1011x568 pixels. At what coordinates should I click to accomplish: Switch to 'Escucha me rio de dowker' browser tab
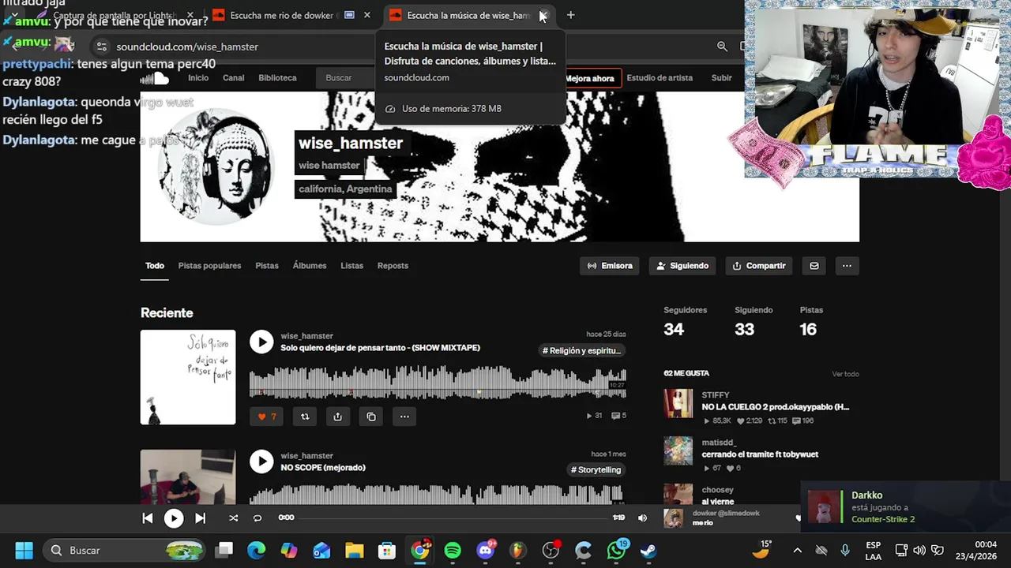(282, 15)
